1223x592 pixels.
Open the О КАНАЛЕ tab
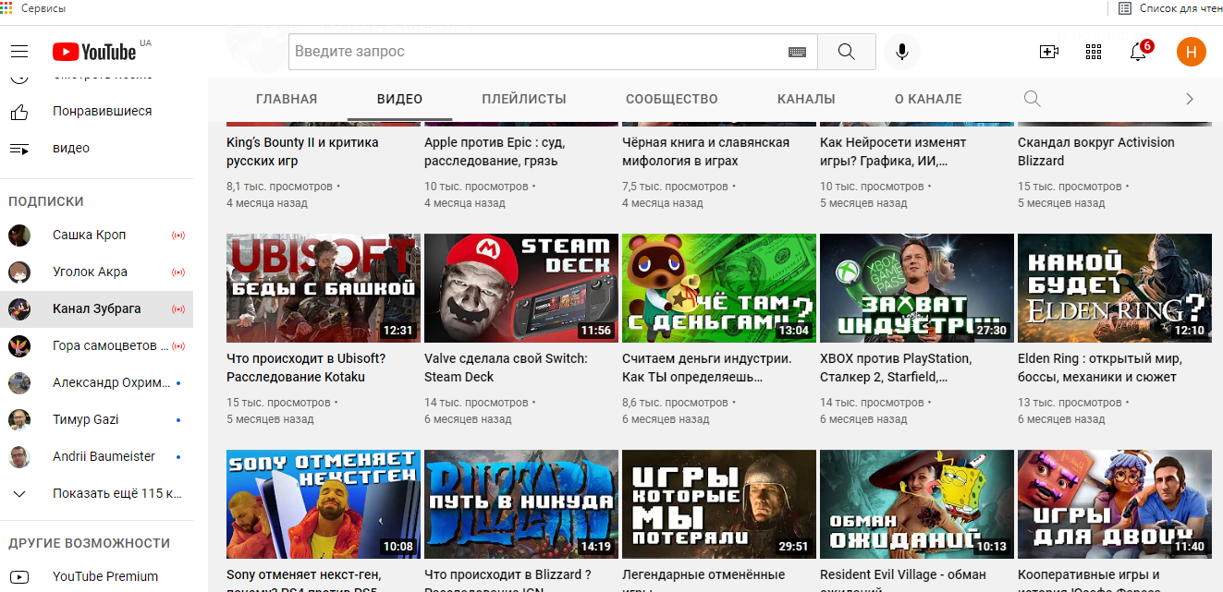928,99
